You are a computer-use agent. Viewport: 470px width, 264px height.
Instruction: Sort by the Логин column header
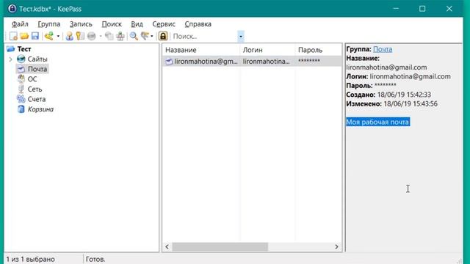(267, 50)
